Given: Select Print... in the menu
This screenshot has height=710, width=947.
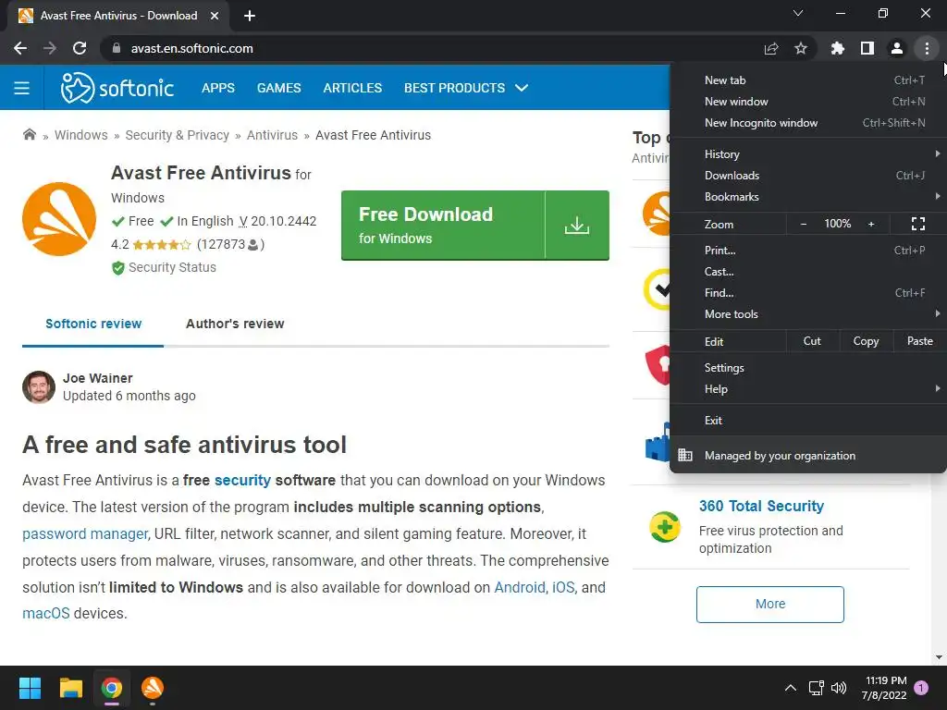Looking at the screenshot, I should (808, 250).
